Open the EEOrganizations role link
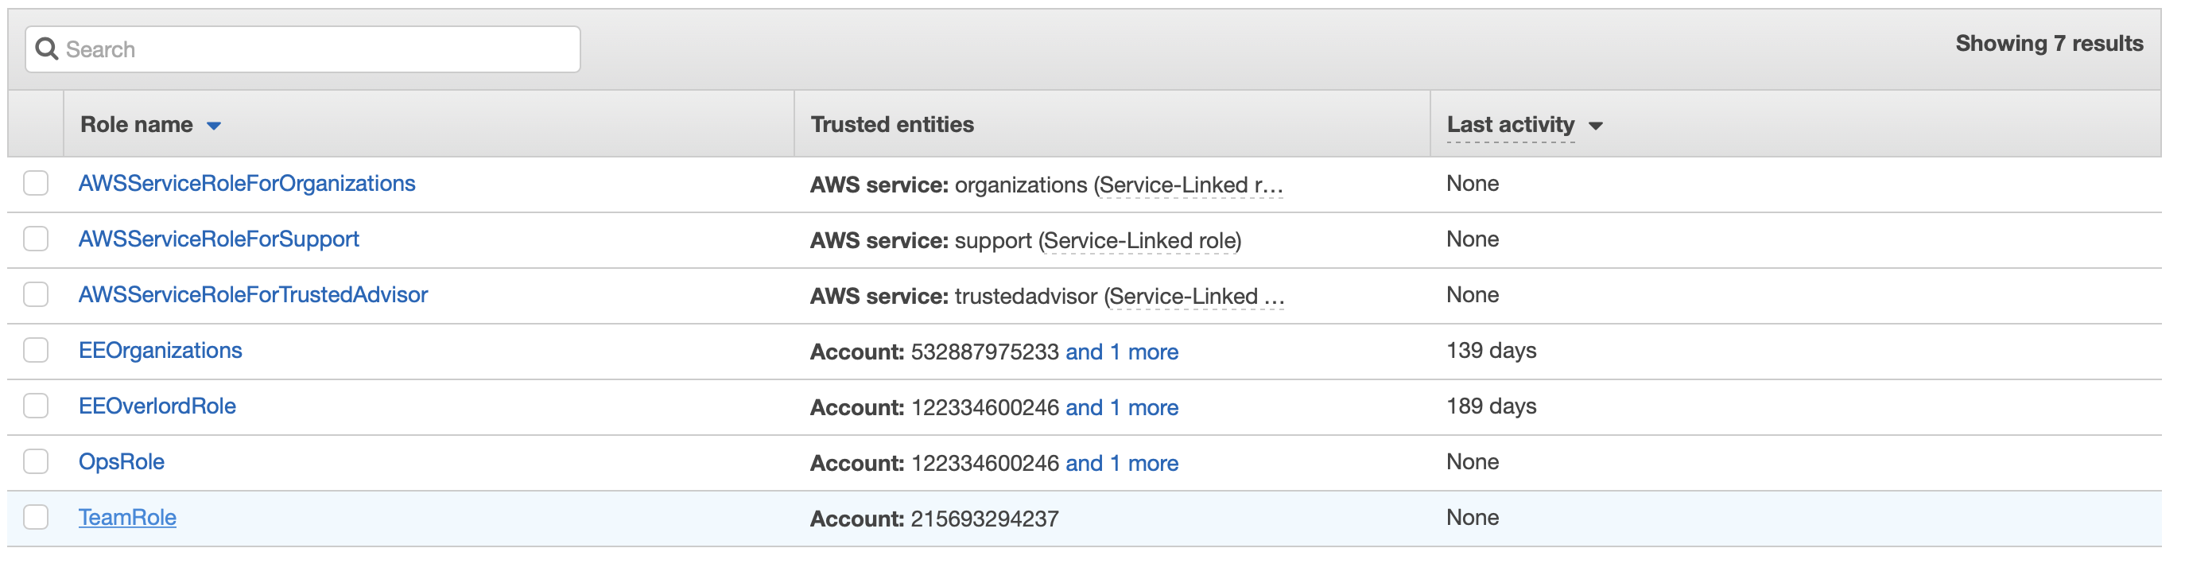Image resolution: width=2185 pixels, height=583 pixels. (x=161, y=351)
